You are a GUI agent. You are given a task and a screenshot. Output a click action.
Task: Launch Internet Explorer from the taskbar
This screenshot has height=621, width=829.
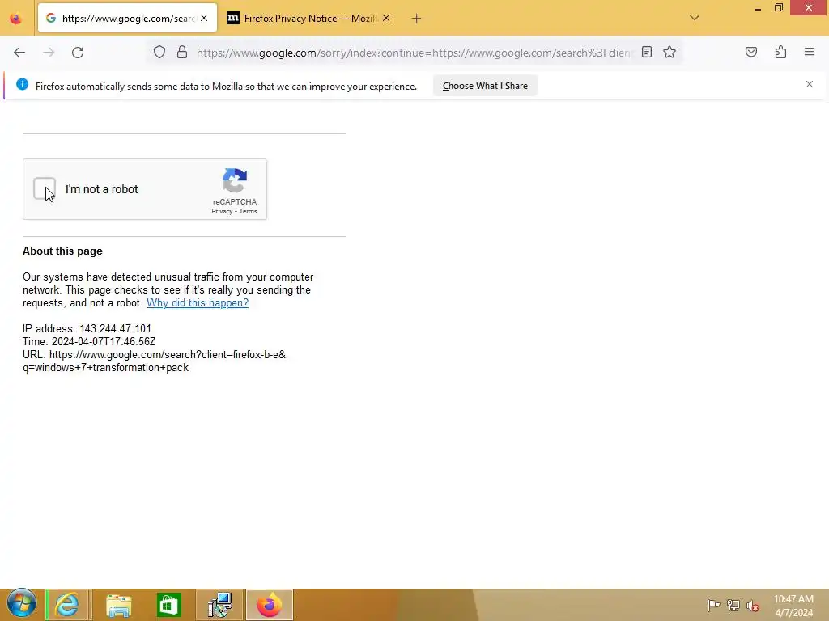pos(68,605)
